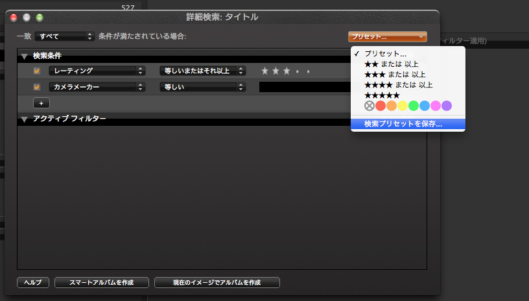
Task: Pick the yellow color label circle
Action: pos(403,106)
